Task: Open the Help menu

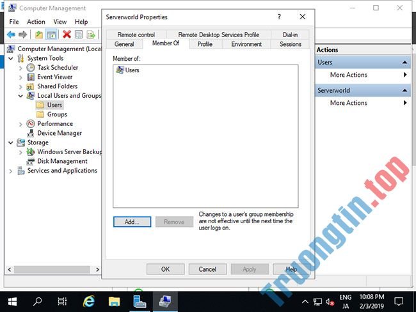Action: coord(81,22)
